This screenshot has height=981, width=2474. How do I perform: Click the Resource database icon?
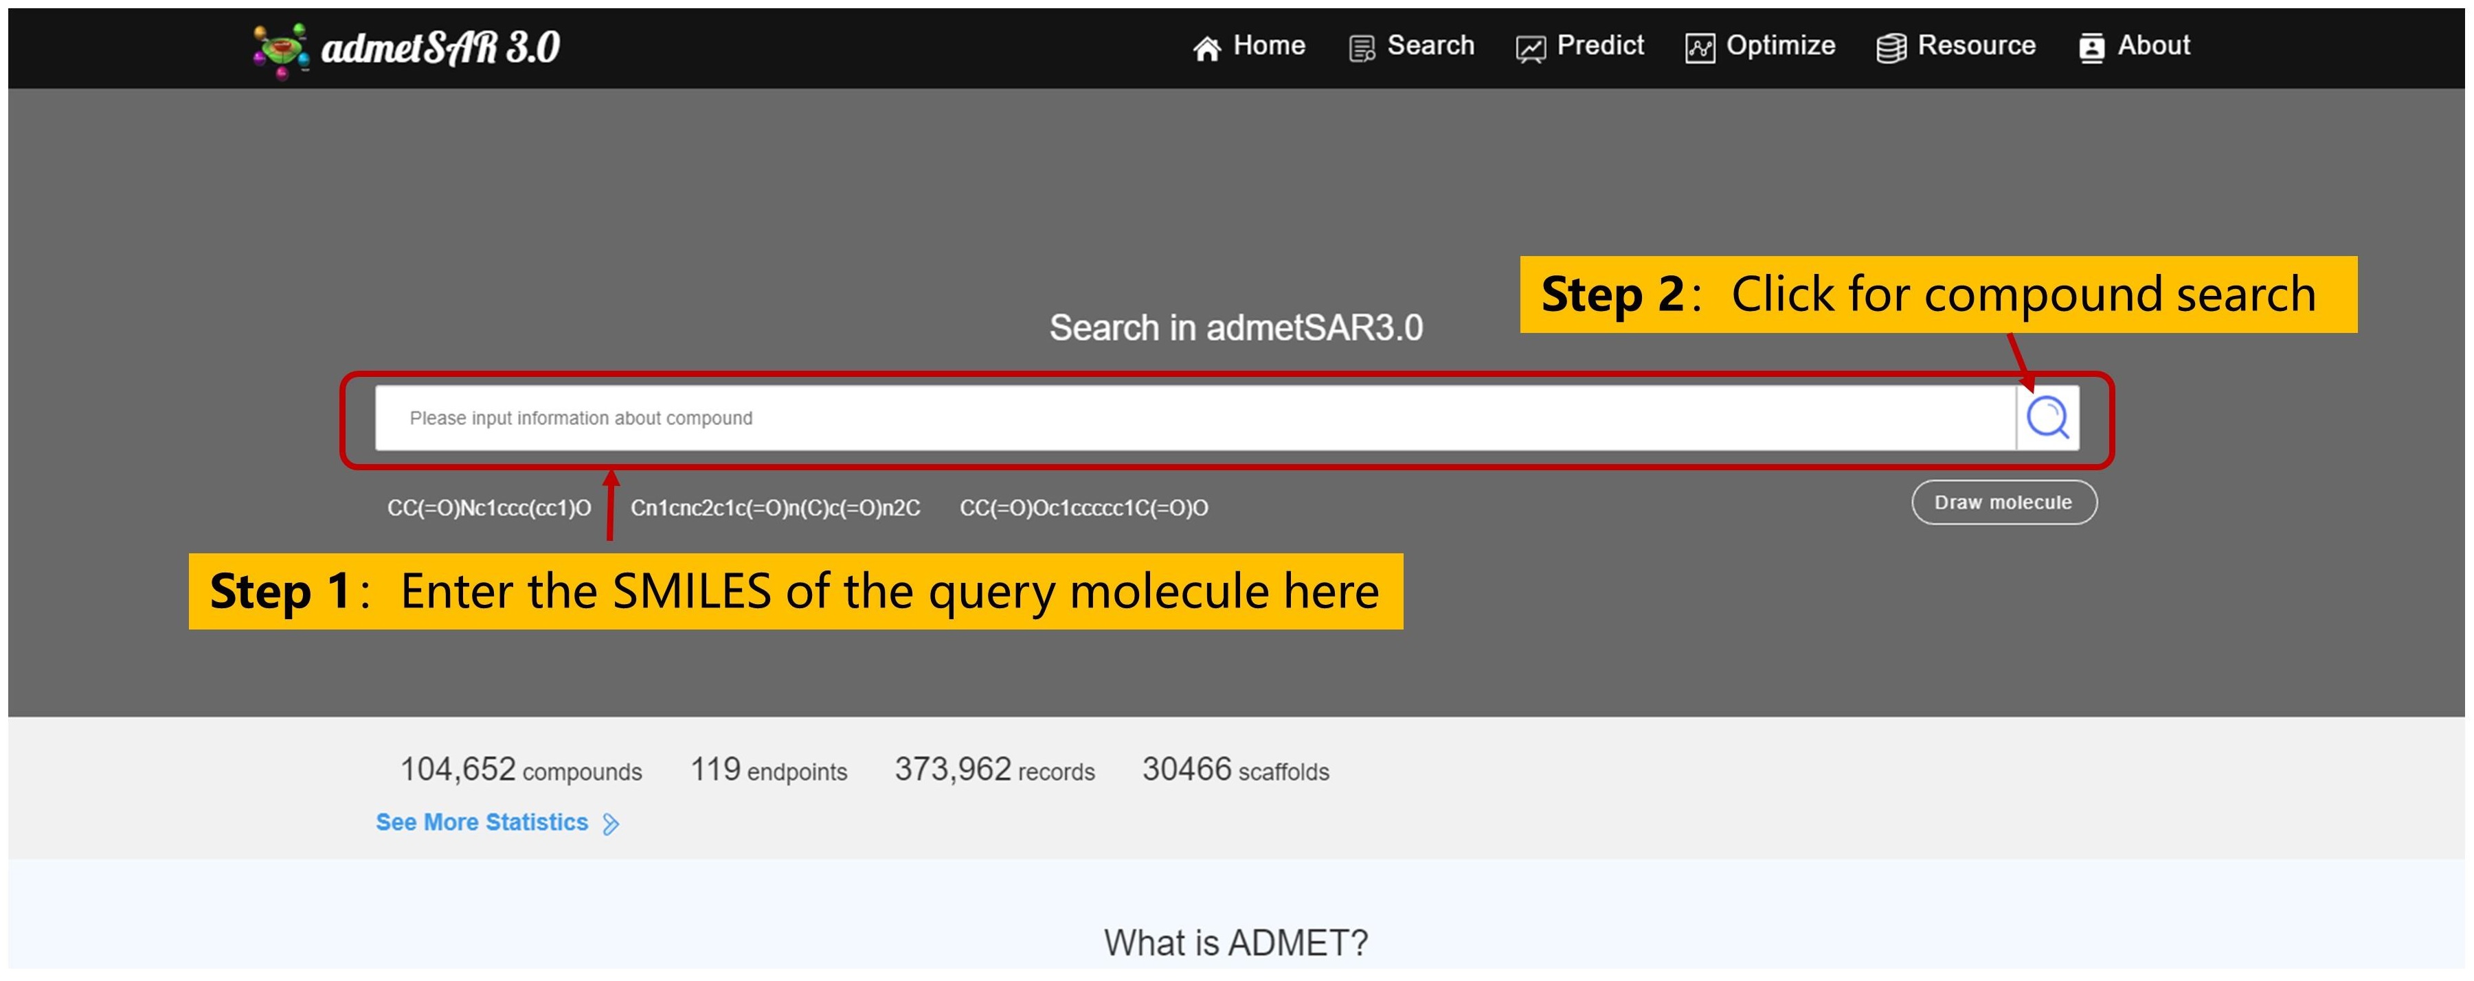pos(1890,48)
